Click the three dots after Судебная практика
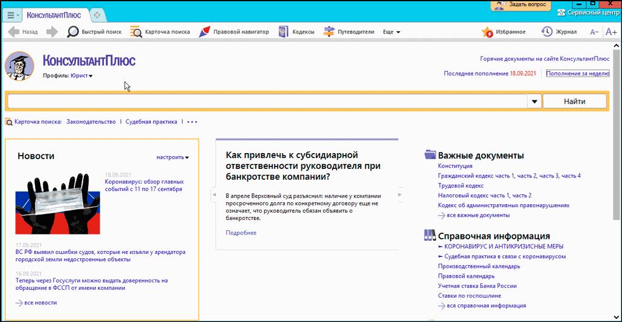 click(191, 122)
